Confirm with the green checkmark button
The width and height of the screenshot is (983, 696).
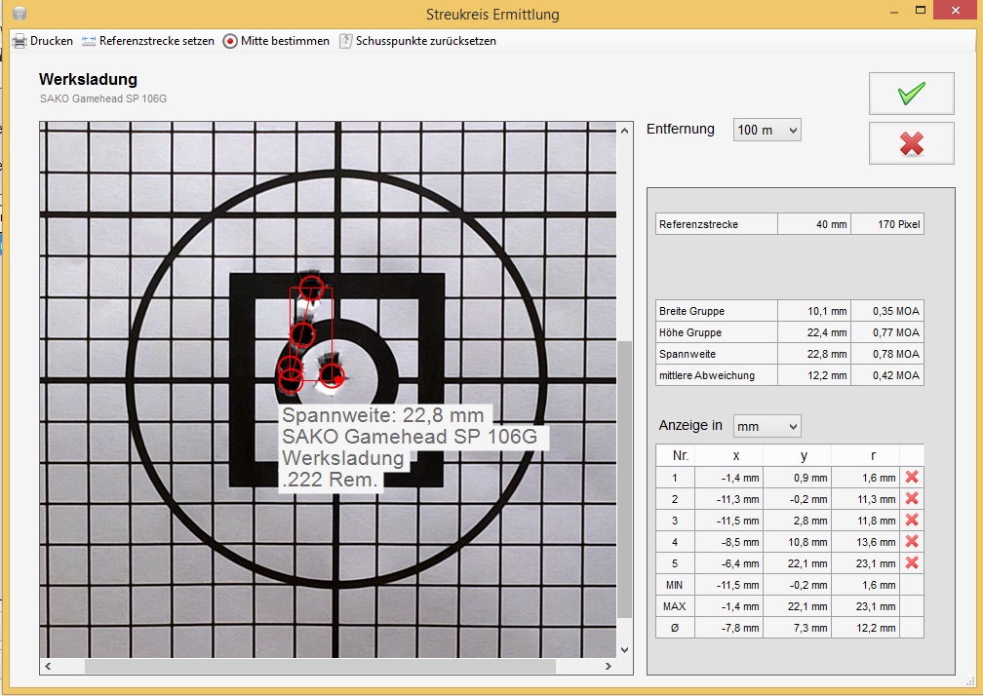[911, 94]
